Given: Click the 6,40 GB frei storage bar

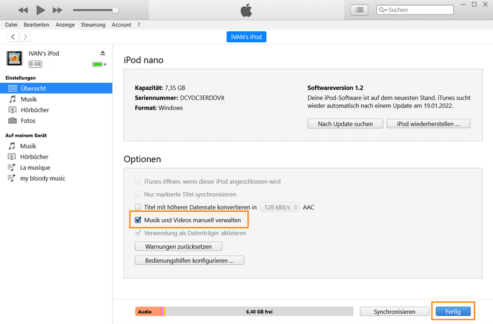Looking at the screenshot, I should coord(259,311).
